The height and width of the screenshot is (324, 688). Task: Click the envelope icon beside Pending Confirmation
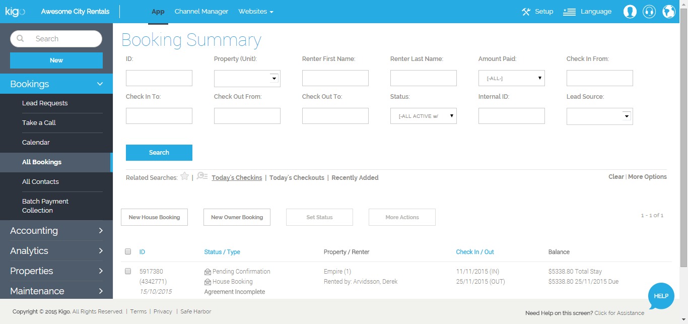coord(208,272)
